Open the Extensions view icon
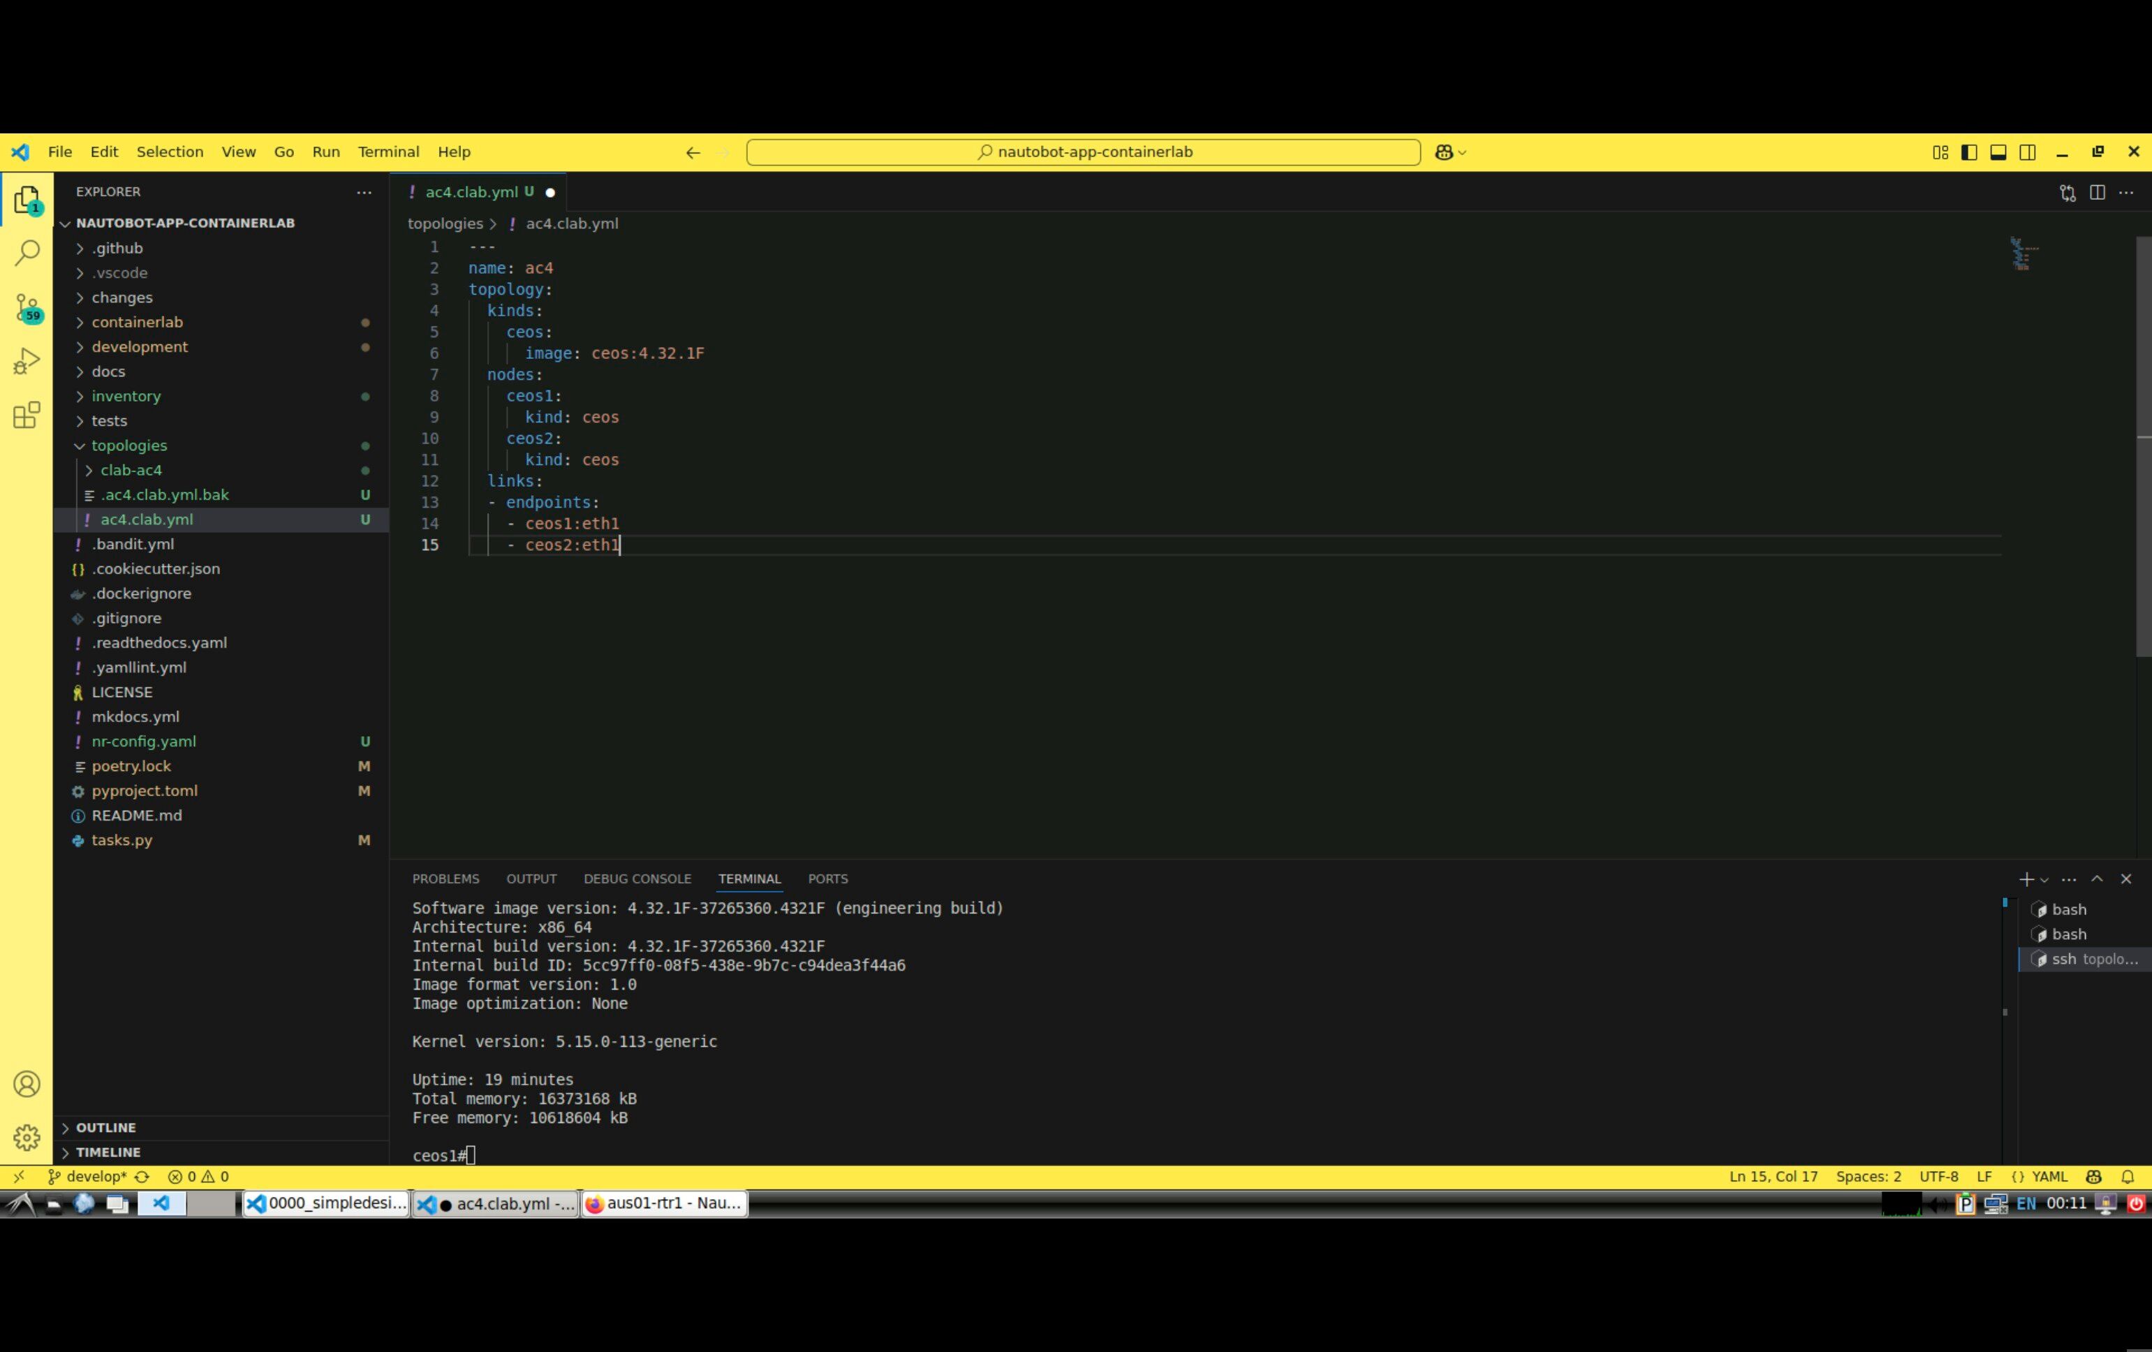 [27, 415]
